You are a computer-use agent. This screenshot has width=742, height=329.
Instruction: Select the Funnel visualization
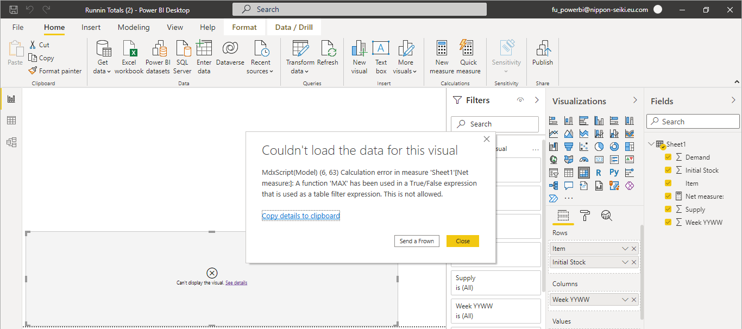tap(569, 147)
